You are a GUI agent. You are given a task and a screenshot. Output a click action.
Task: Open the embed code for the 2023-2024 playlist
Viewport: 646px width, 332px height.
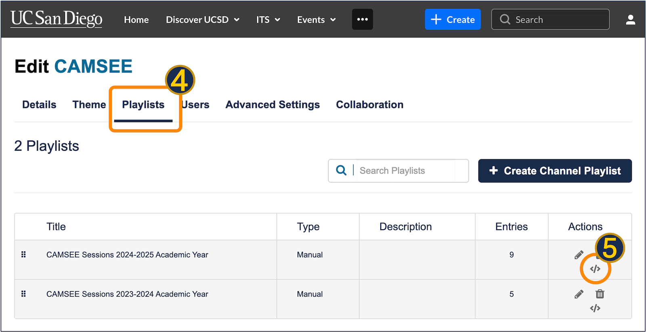click(595, 308)
